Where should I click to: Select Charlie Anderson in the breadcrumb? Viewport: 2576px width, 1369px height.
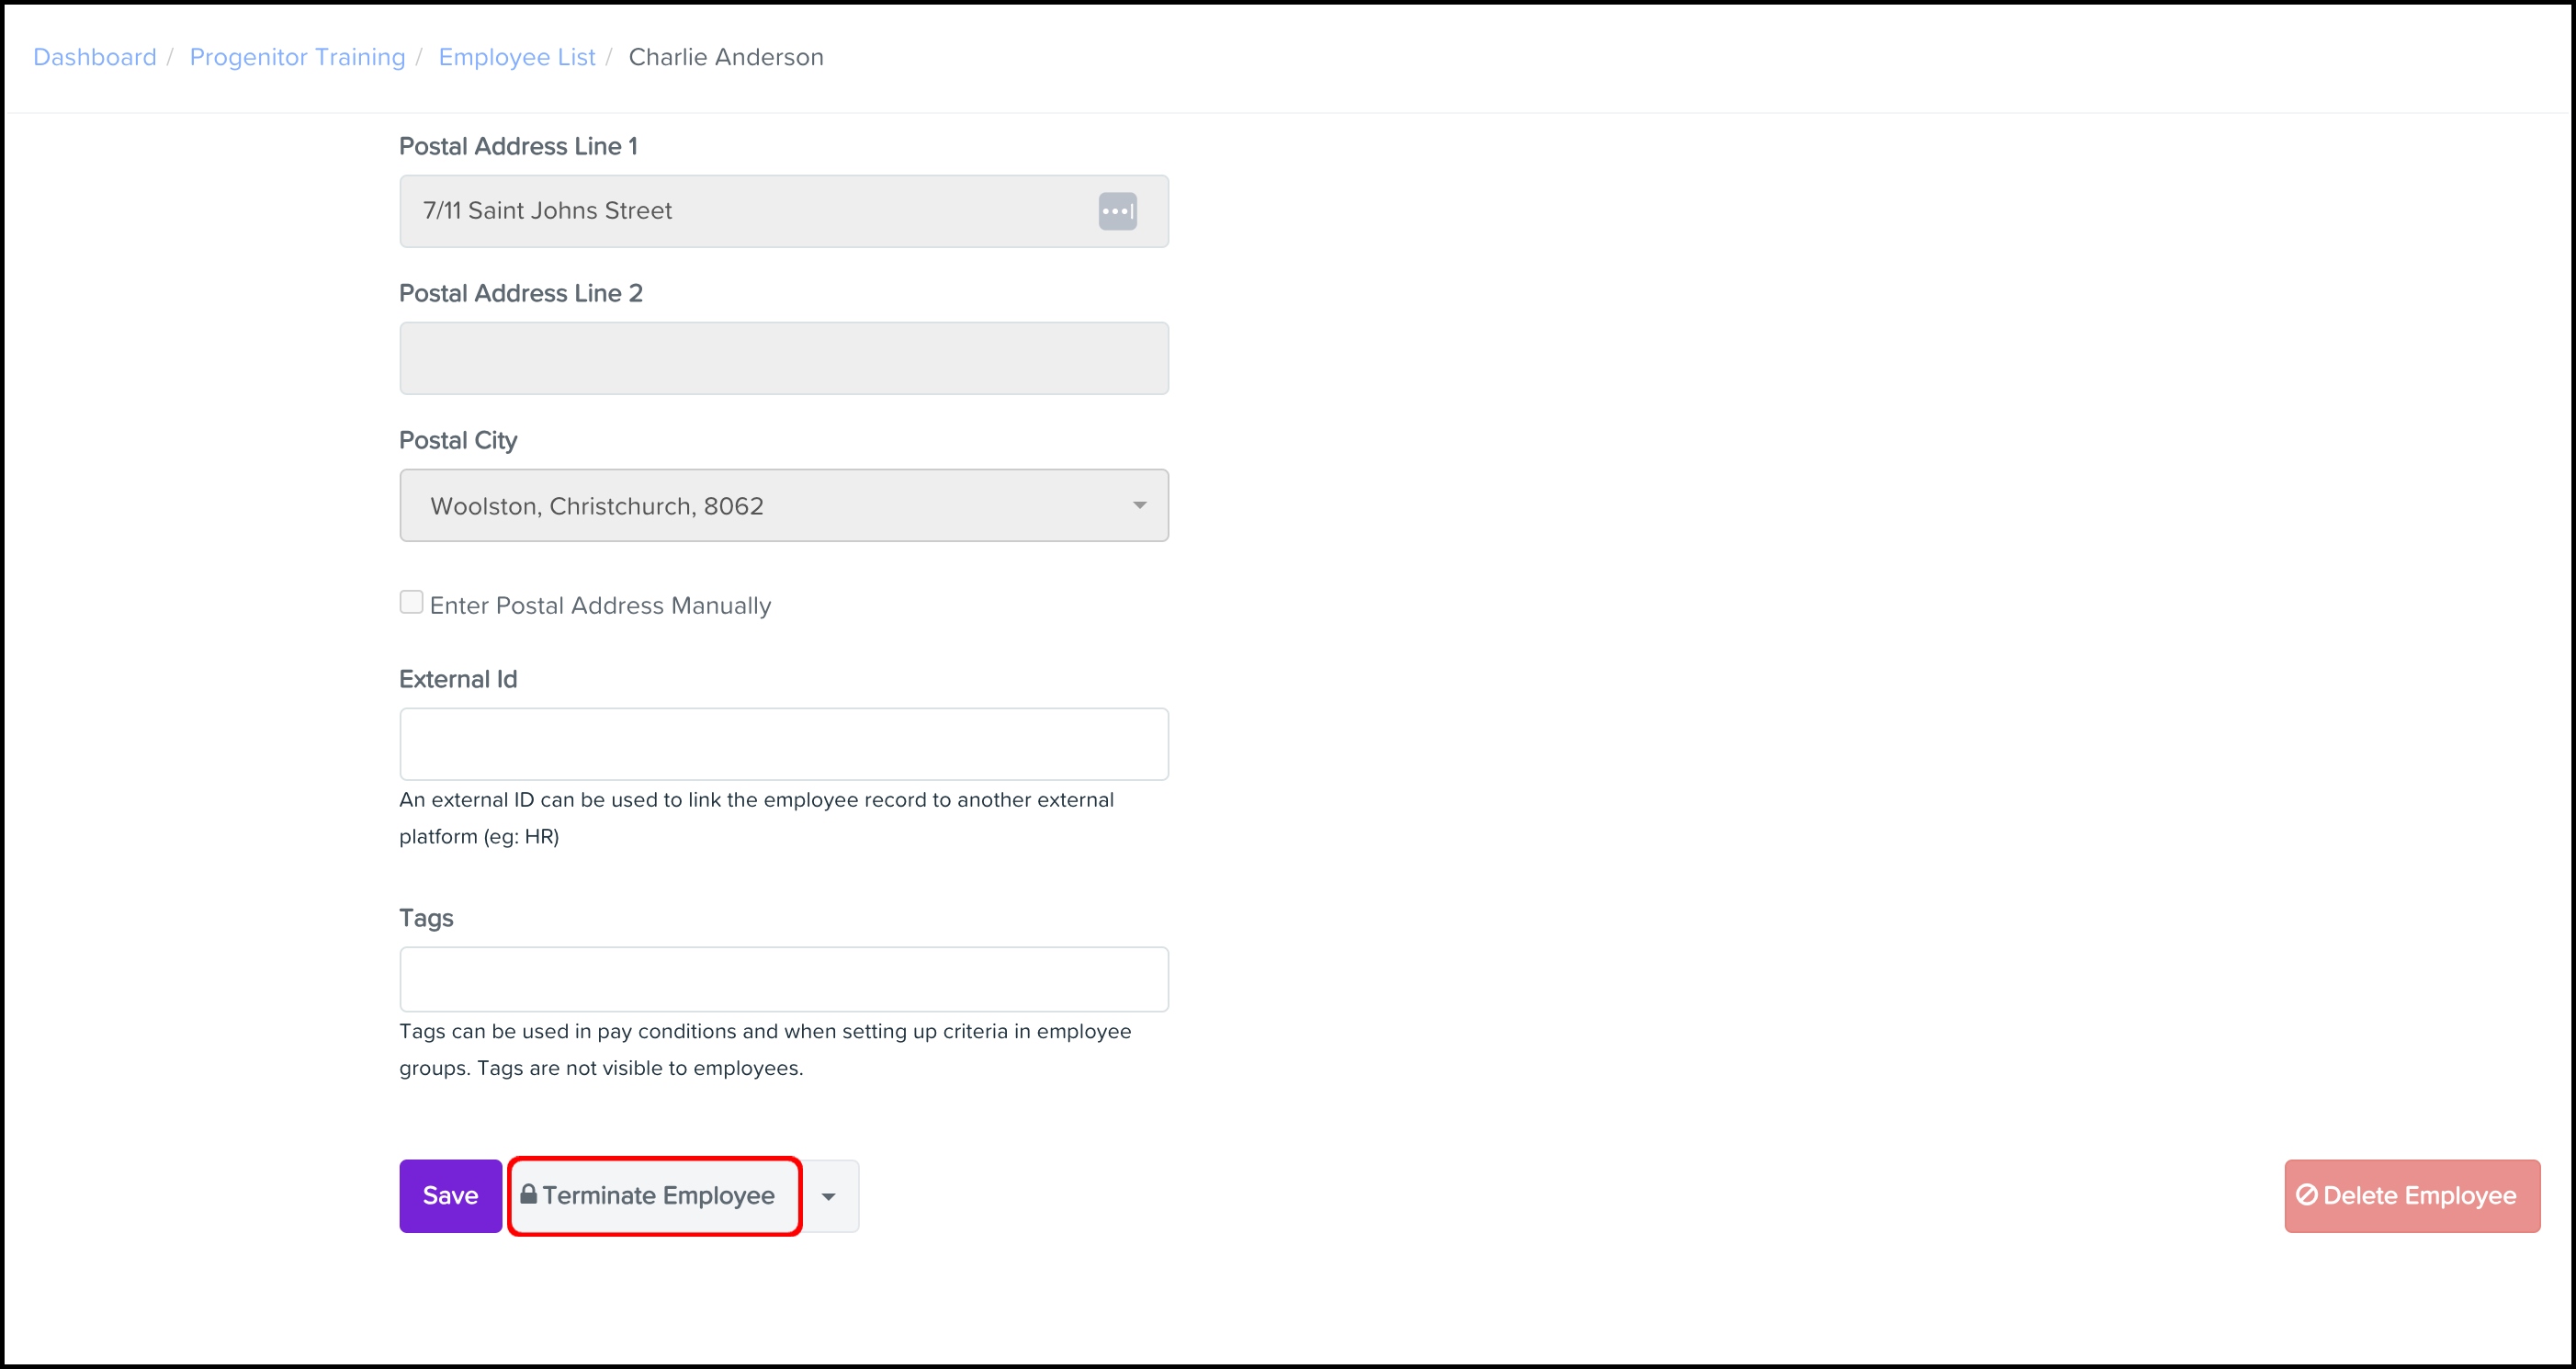tap(726, 57)
